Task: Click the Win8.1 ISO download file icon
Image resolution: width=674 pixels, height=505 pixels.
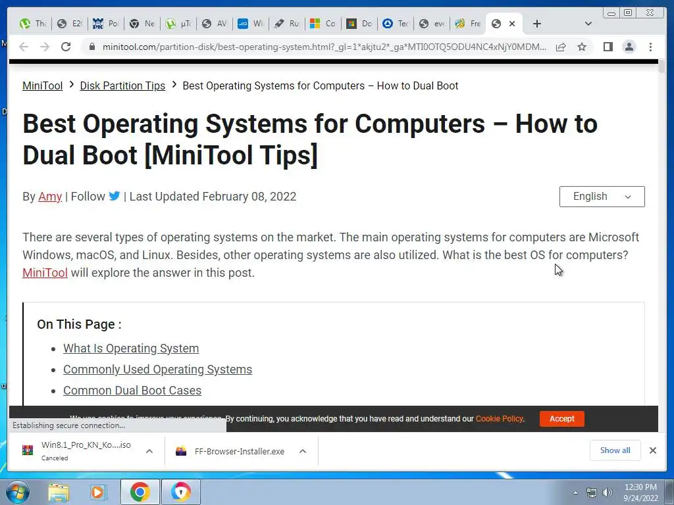Action: (x=28, y=451)
